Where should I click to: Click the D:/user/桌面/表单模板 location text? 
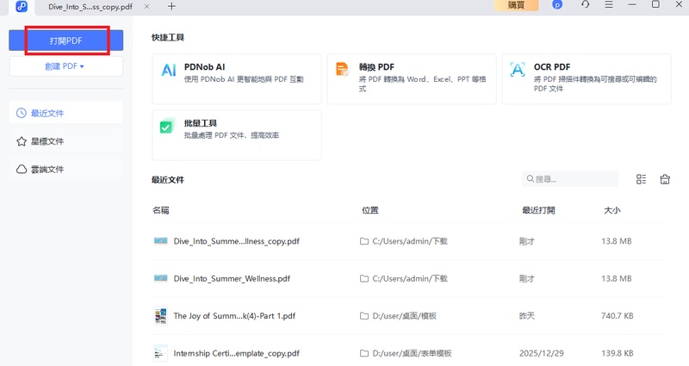click(412, 353)
